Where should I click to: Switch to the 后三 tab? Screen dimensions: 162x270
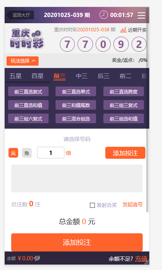[x=103, y=76]
